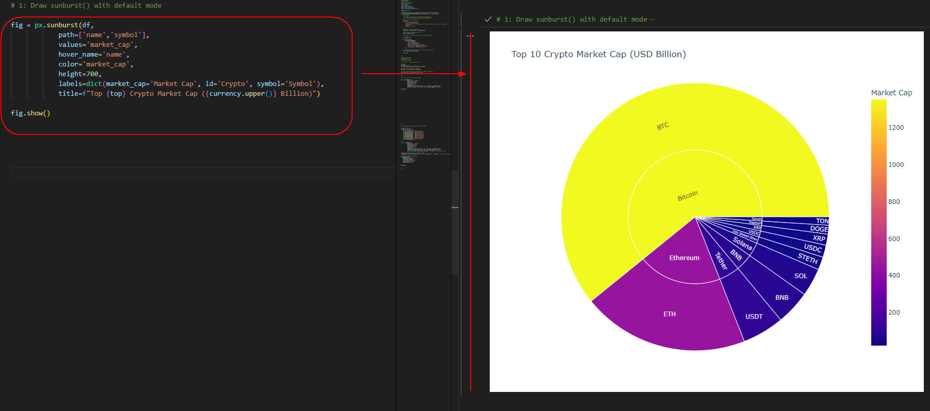Click the 600 colorbar tick label
The image size is (930, 411).
[894, 239]
